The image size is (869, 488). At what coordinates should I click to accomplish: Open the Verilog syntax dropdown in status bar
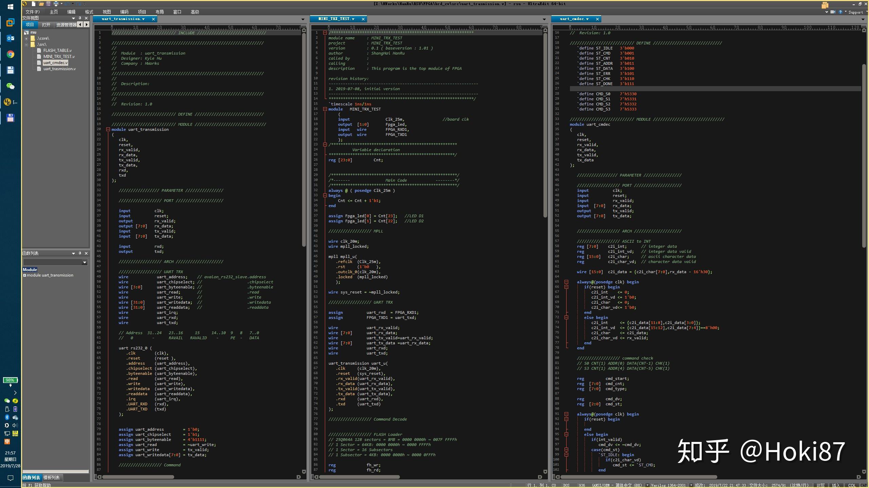click(x=691, y=485)
